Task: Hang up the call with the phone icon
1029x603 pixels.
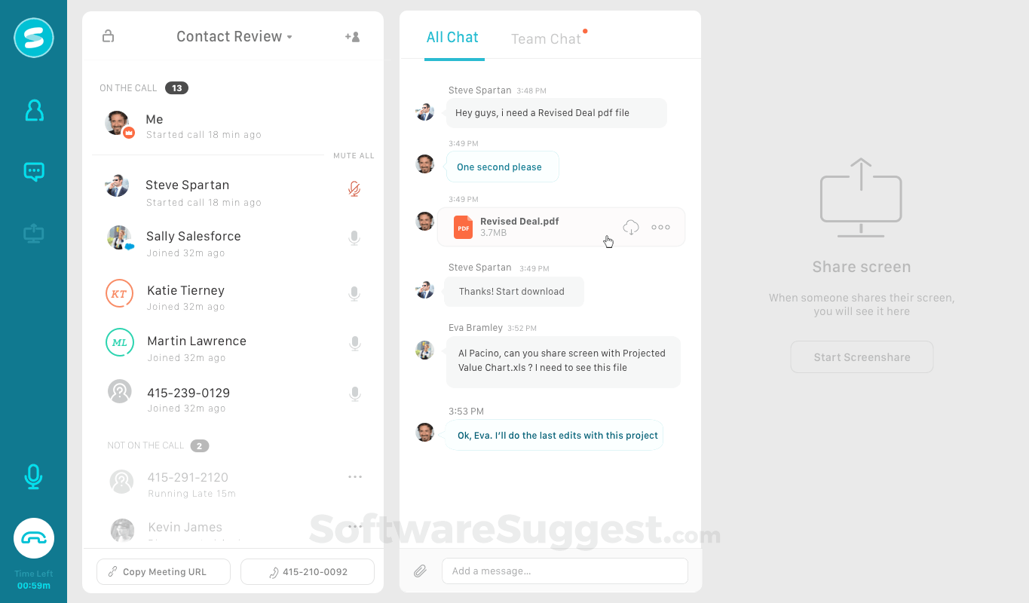Action: point(33,538)
